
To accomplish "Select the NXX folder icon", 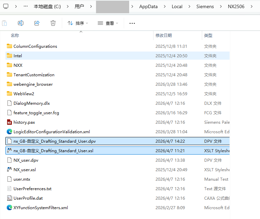I will [9, 65].
